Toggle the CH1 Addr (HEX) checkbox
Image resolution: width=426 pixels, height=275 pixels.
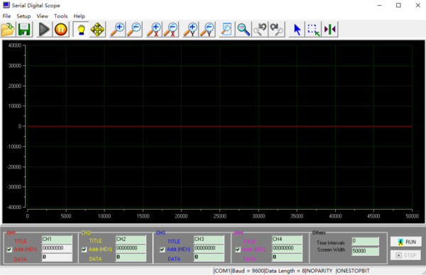tap(9, 249)
